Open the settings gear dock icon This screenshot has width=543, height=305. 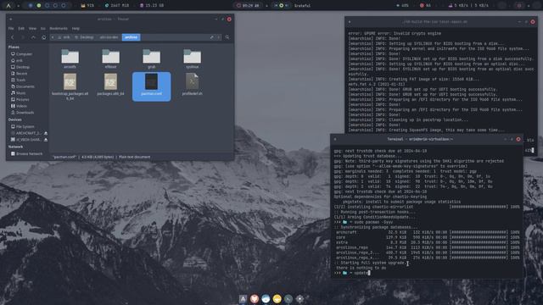tap(299, 299)
